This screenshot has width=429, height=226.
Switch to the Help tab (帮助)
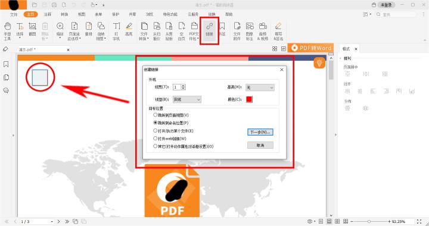pyautogui.click(x=229, y=14)
